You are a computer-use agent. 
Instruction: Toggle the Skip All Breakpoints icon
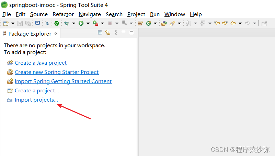47,23
